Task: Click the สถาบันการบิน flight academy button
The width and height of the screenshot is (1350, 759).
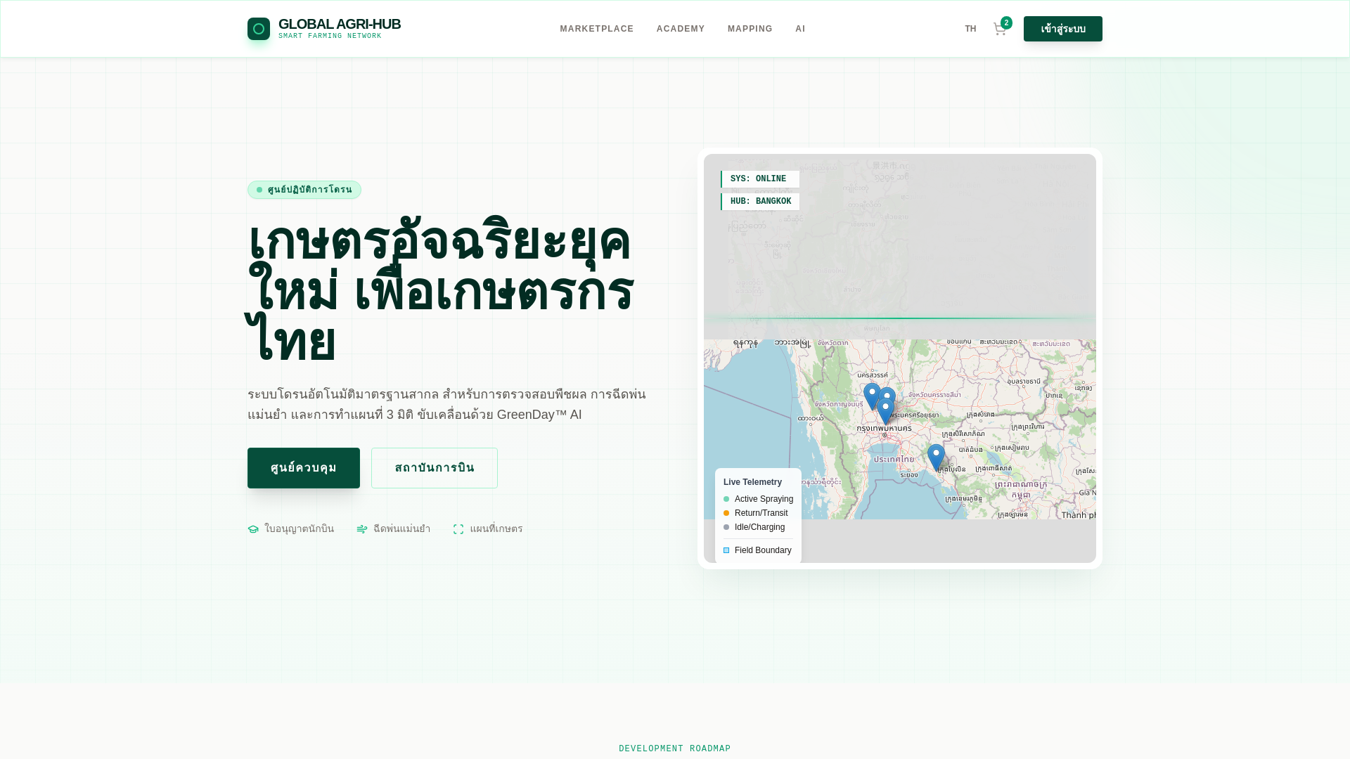Action: (435, 468)
